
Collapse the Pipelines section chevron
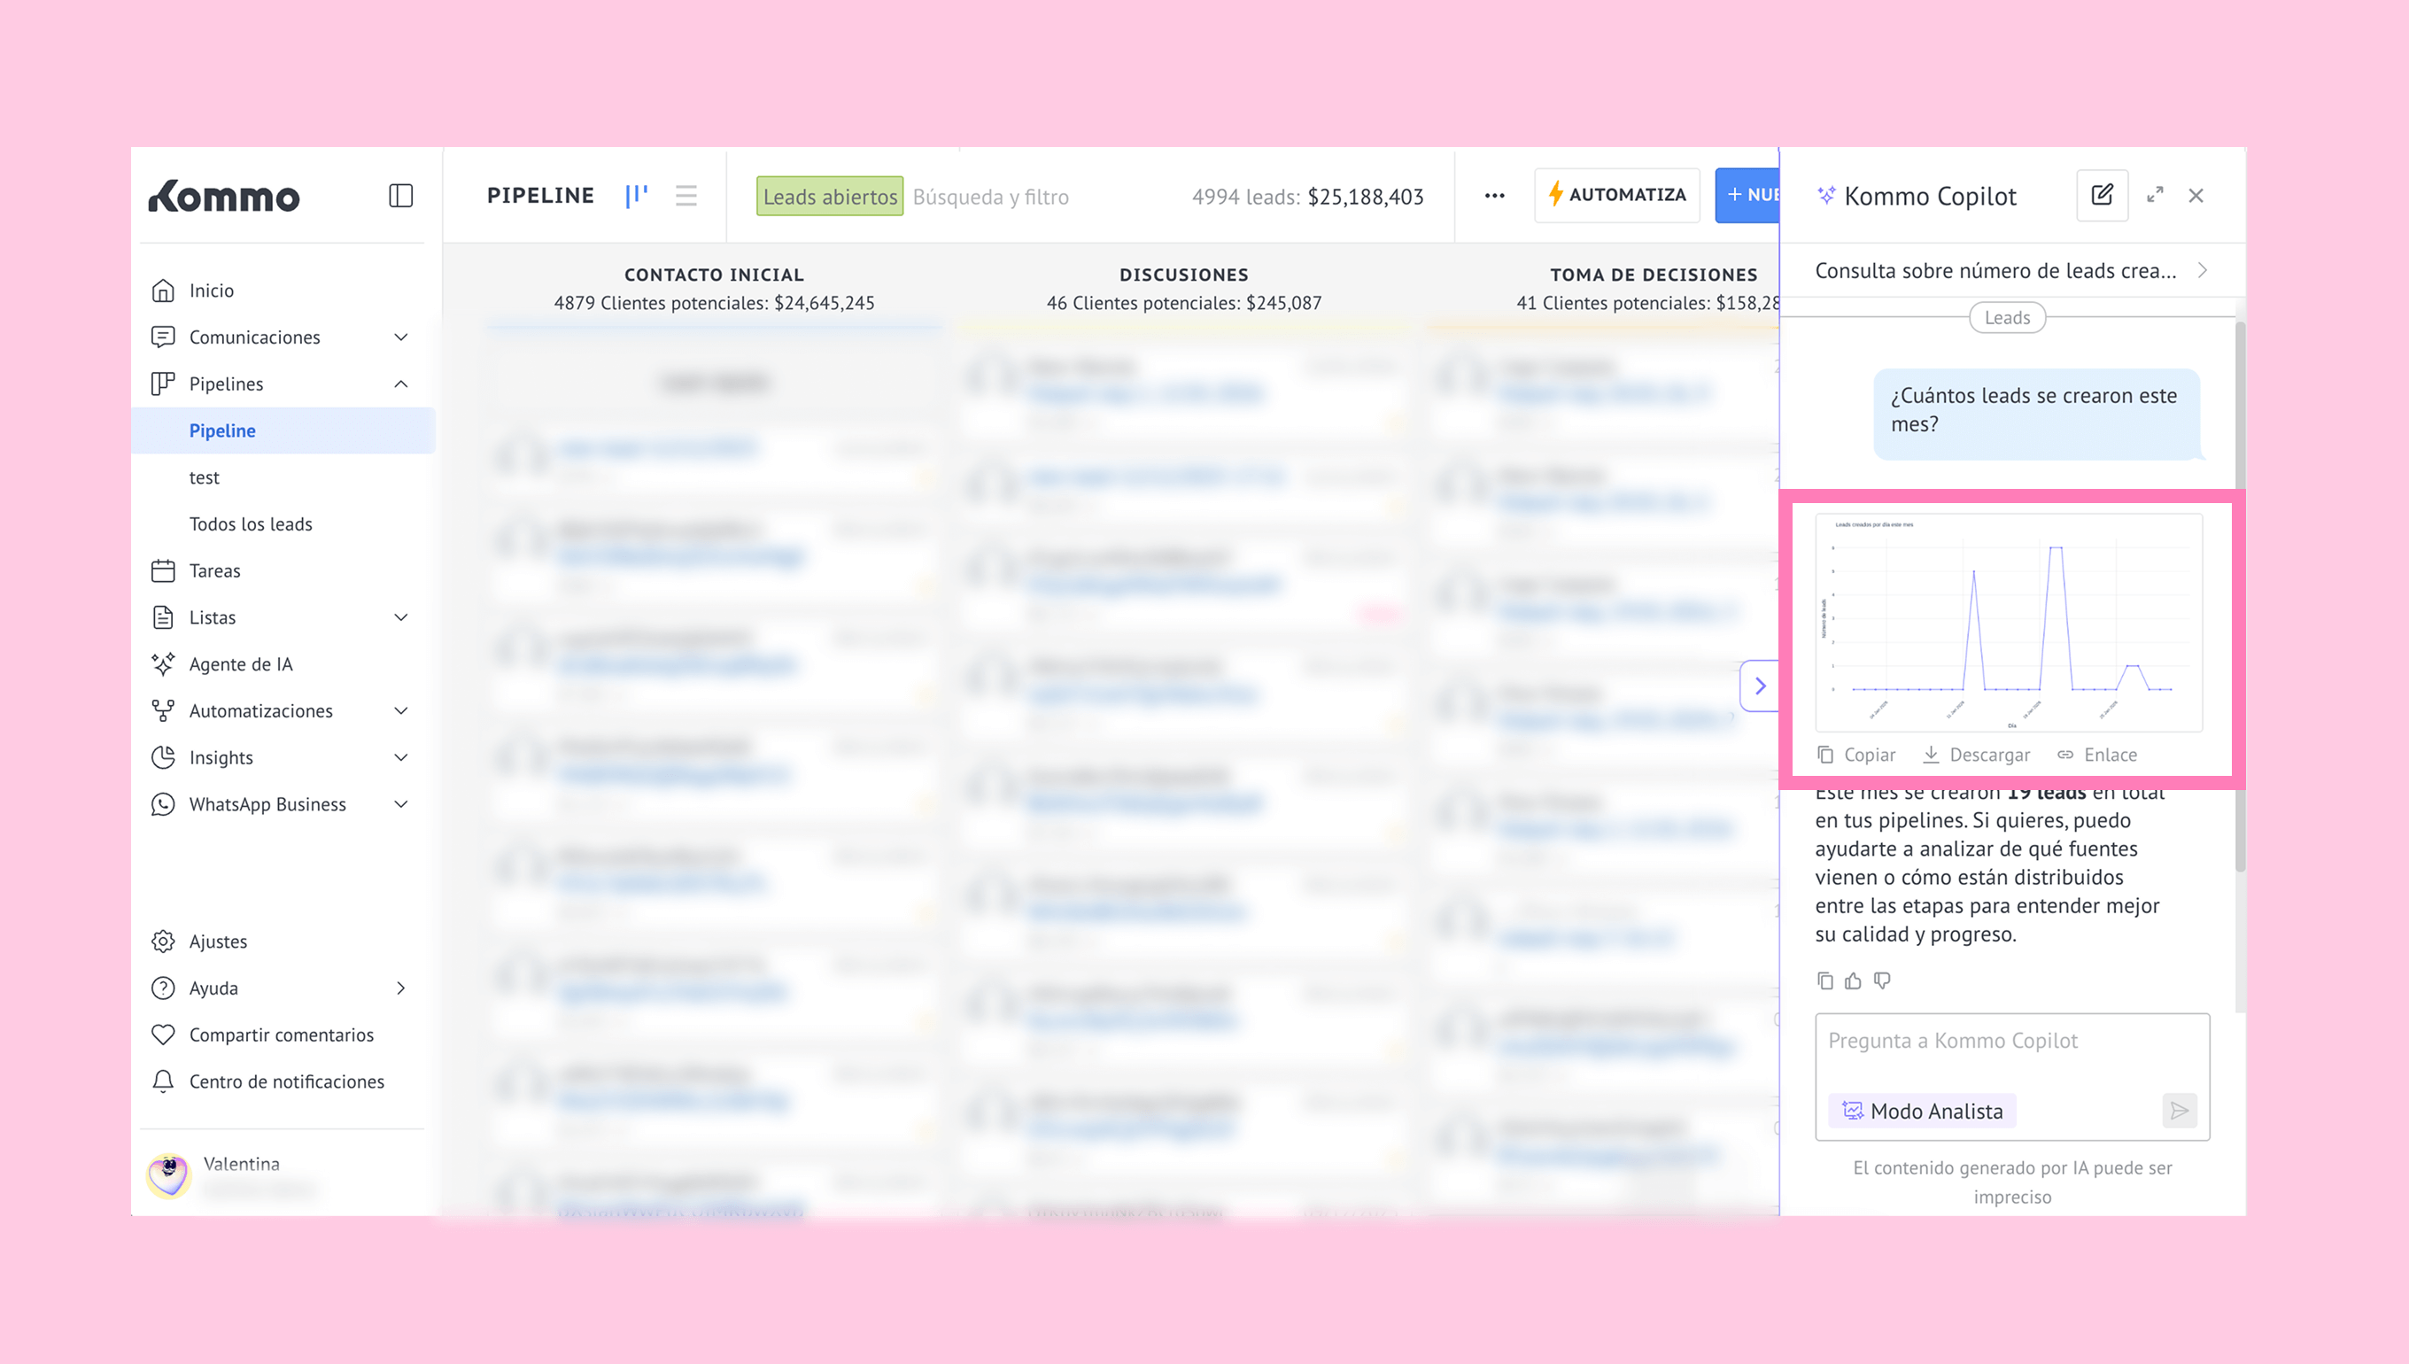pos(401,384)
